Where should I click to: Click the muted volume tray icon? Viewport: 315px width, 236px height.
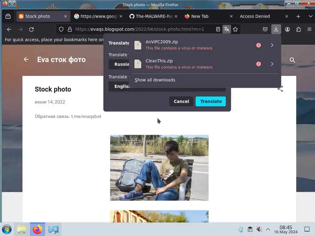coord(259,229)
